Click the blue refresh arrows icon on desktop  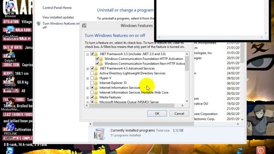click(x=240, y=151)
